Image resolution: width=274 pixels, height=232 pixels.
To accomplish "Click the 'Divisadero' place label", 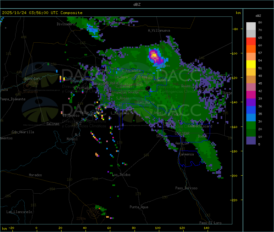I will 66,24.
